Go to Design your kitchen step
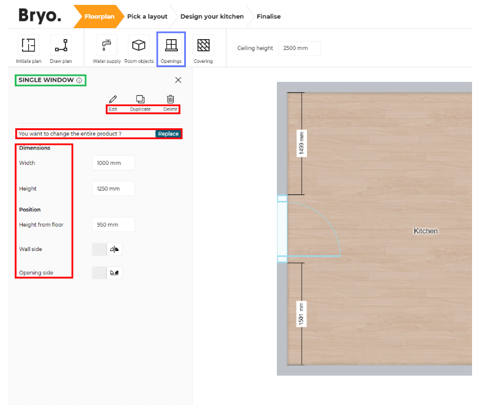This screenshot has height=405, width=480. 212,16
